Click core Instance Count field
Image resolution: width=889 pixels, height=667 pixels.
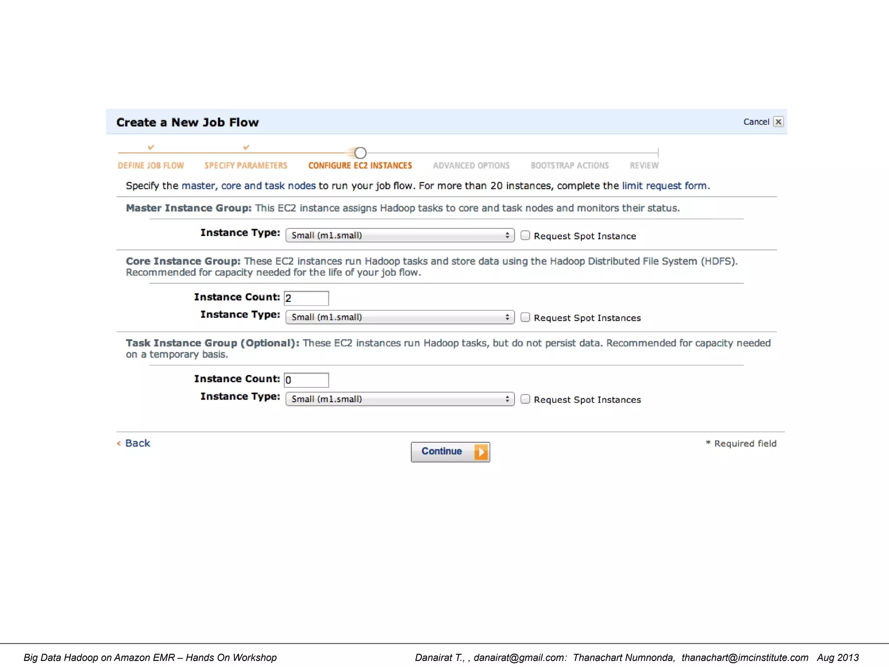pos(306,298)
